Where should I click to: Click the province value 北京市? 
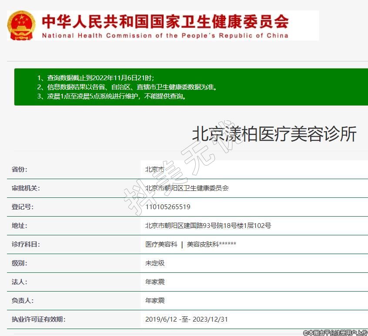155,170
